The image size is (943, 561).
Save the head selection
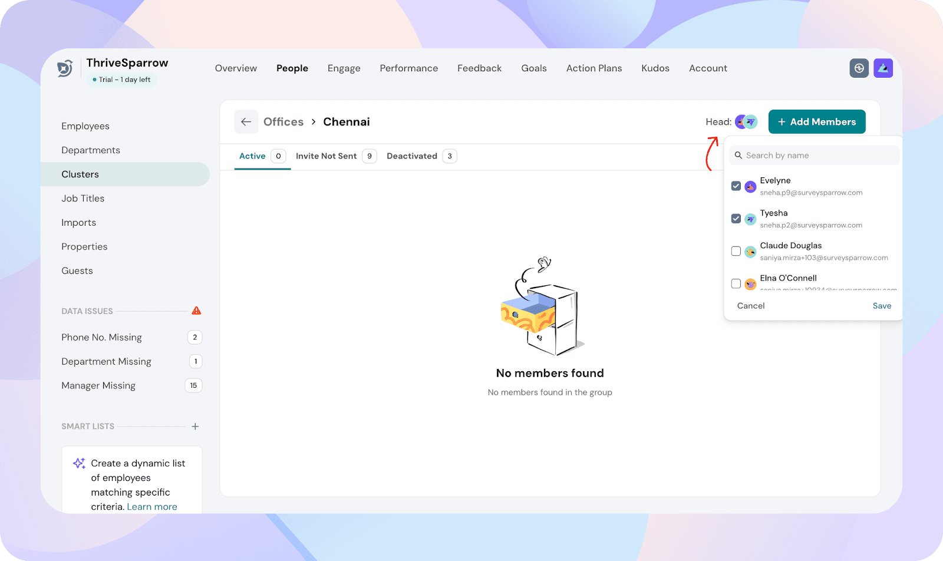882,306
